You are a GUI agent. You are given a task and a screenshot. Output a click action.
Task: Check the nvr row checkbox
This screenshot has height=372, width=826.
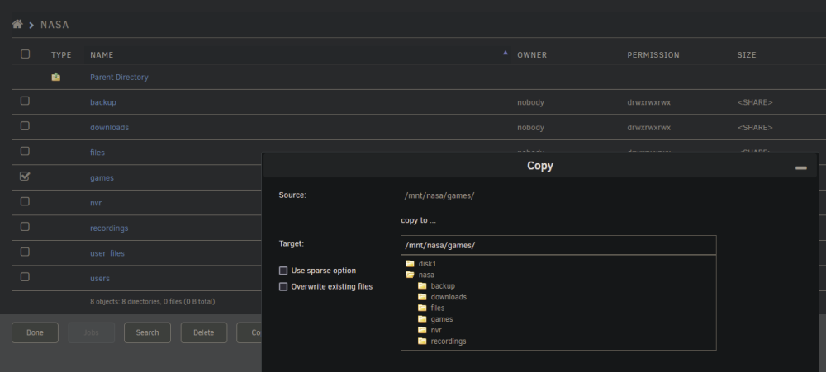pyautogui.click(x=25, y=201)
